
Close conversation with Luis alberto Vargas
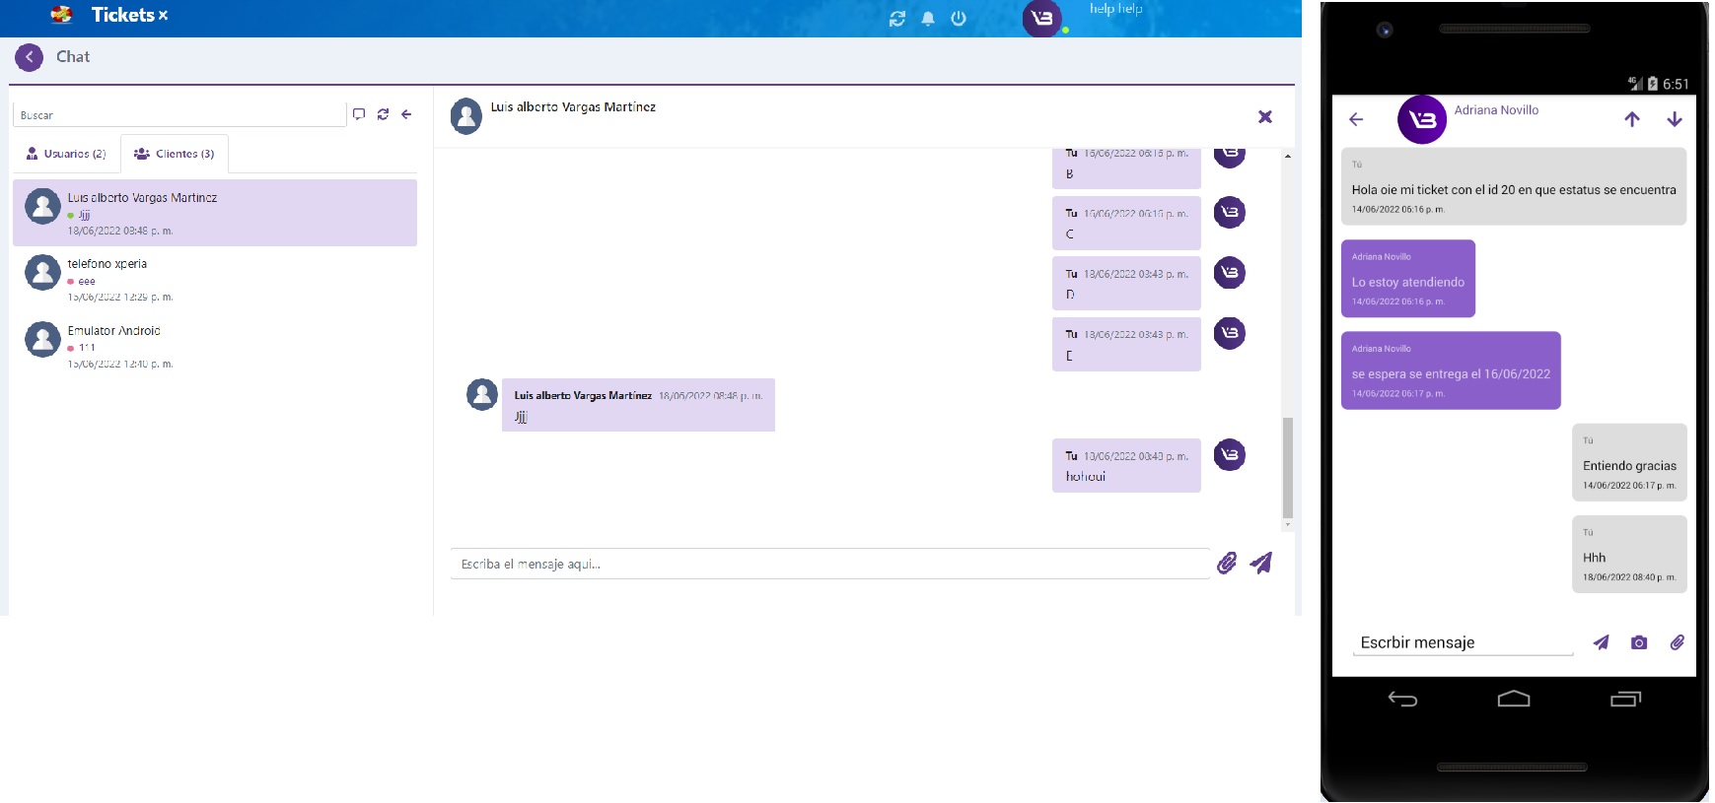pos(1265,117)
